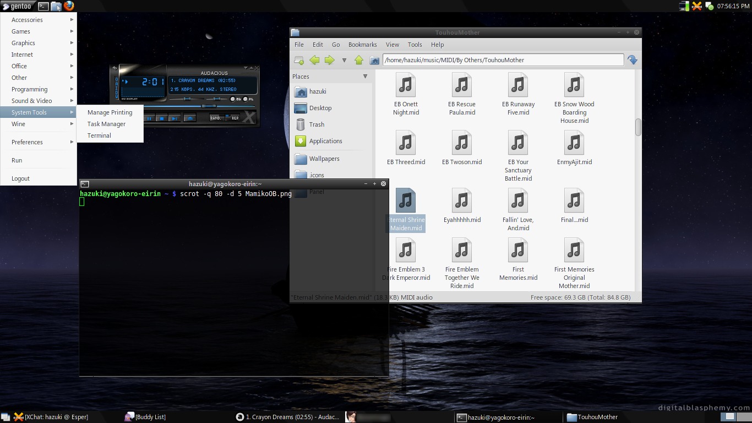Screen dimensions: 752x423
Task: Stop playback in Audacious
Action: click(x=162, y=118)
